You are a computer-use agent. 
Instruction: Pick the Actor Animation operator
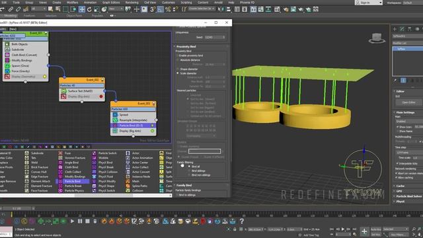click(139, 158)
